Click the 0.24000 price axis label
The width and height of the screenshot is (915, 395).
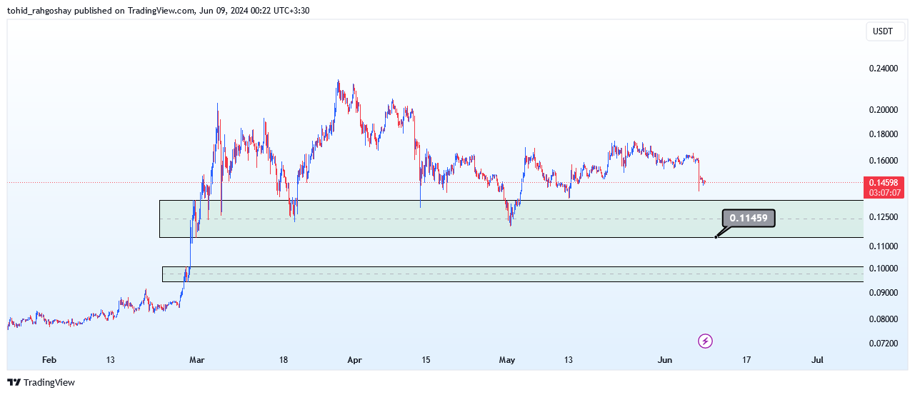tap(883, 69)
